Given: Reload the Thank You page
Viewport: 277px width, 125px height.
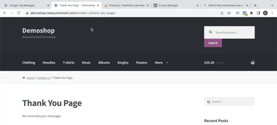Looking at the screenshot, I should pyautogui.click(x=19, y=13).
